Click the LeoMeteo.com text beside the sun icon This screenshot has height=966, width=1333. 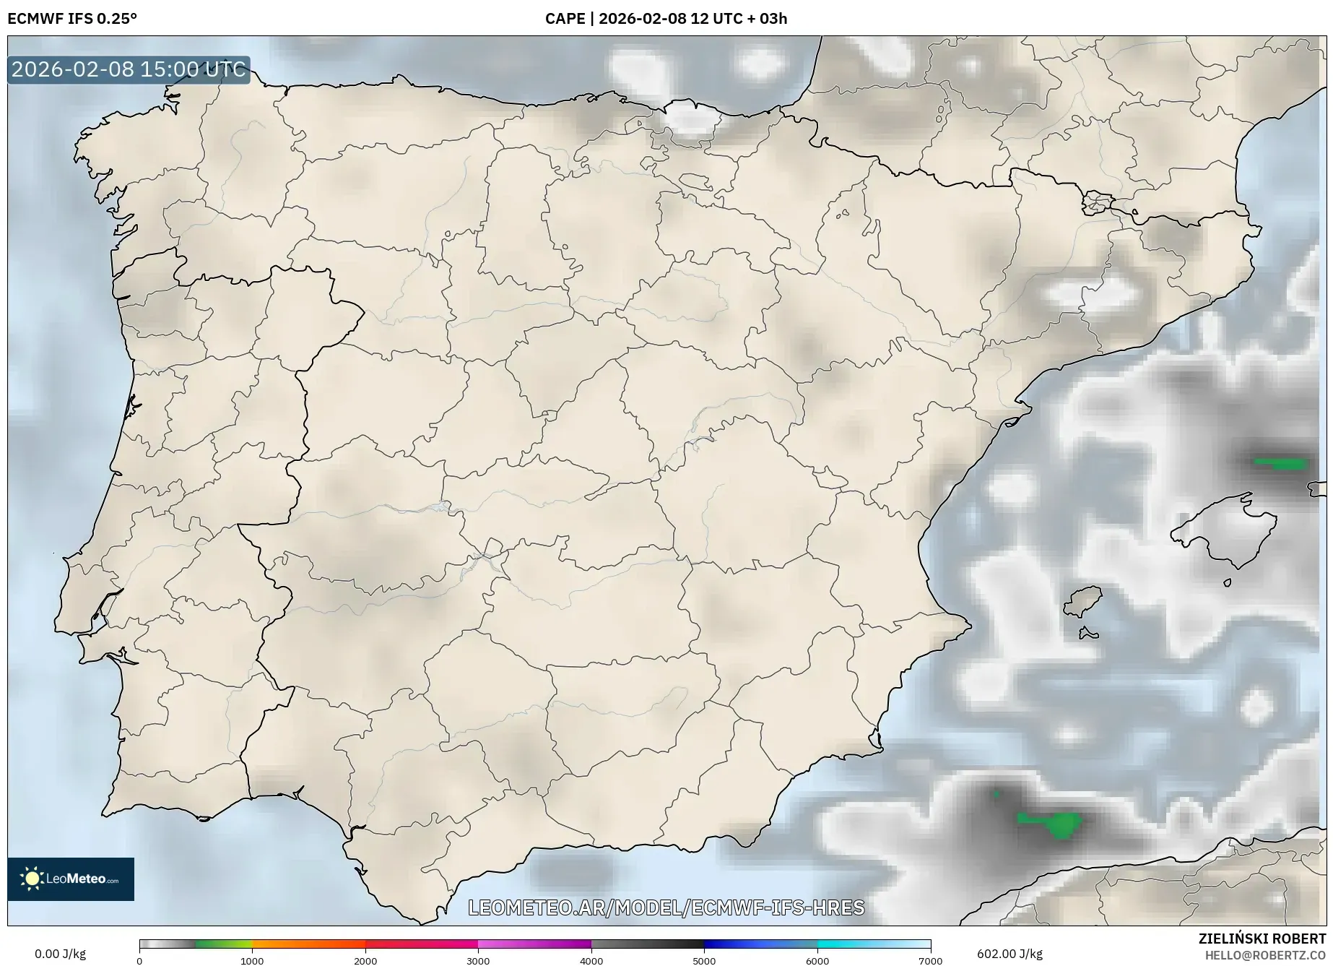82,879
